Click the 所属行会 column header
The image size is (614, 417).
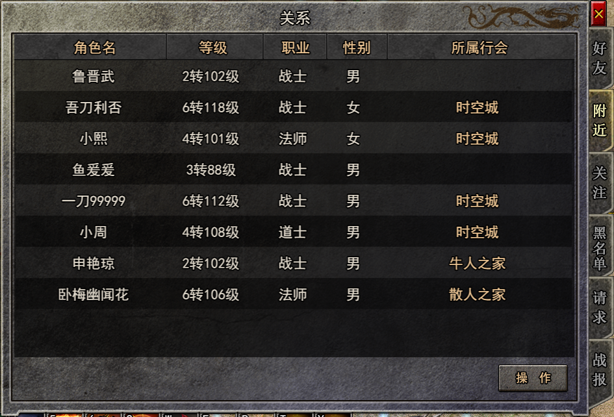pyautogui.click(x=480, y=47)
